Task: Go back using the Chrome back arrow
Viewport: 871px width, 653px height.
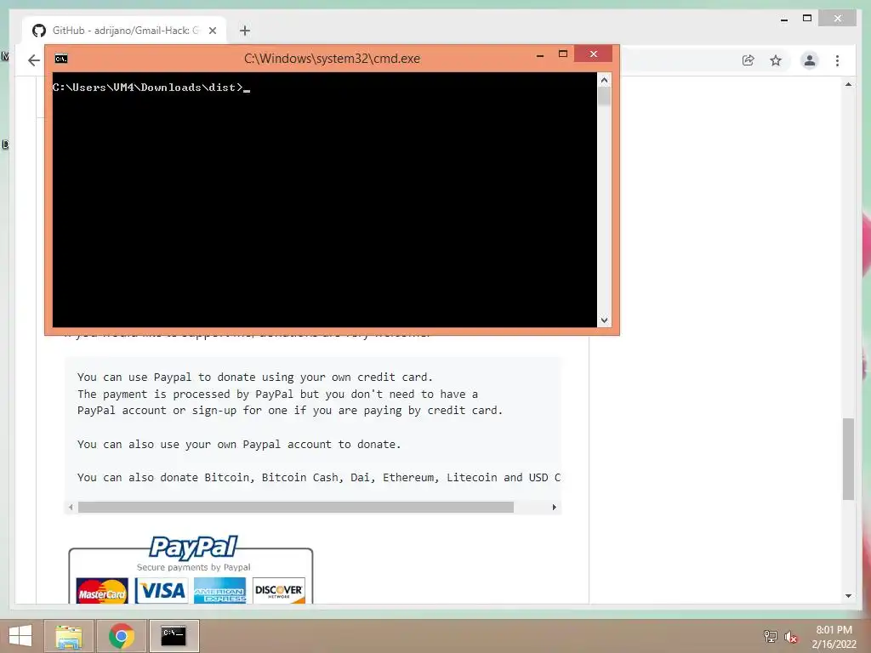Action: point(34,60)
